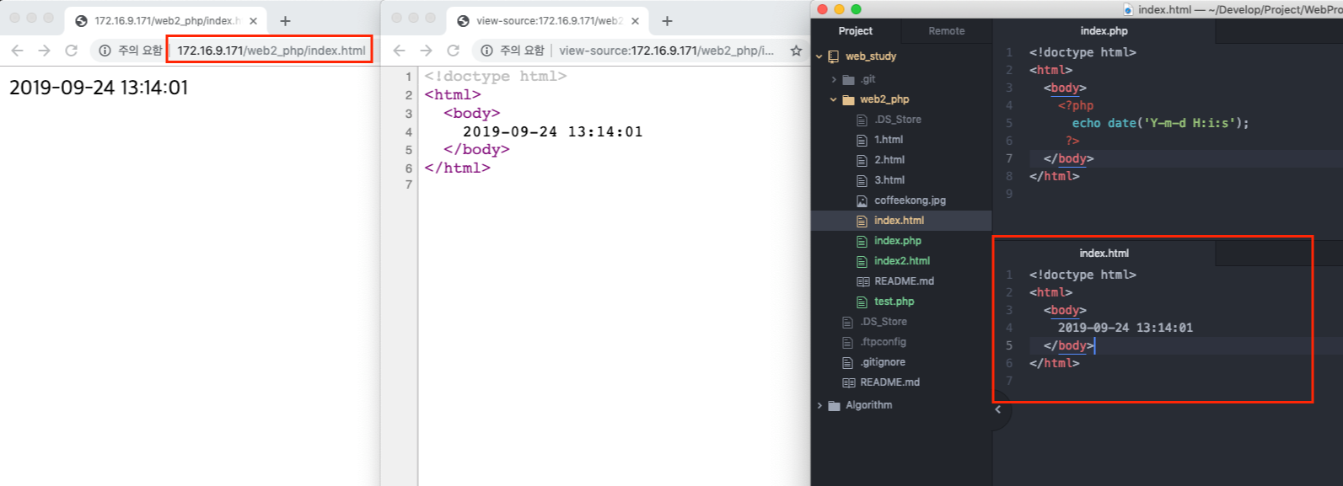
Task: Open .DS_Store inside web2_php folder
Action: click(898, 120)
